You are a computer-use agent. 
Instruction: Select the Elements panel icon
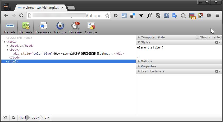[25, 28]
